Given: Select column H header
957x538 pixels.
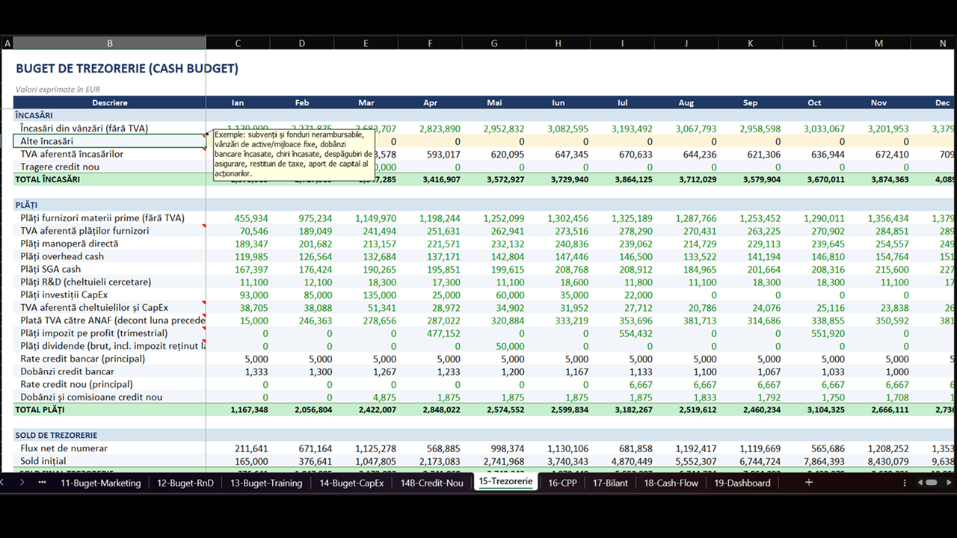Looking at the screenshot, I should (x=558, y=43).
